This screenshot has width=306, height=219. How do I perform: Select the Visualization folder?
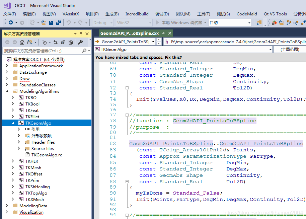(31, 212)
